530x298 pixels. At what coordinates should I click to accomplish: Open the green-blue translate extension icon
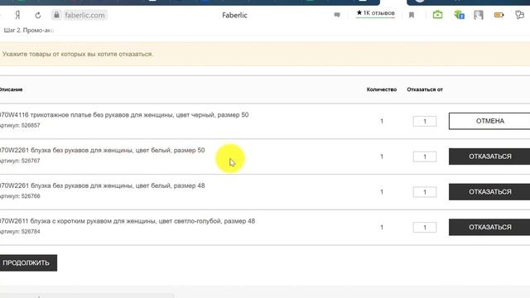pos(459,15)
